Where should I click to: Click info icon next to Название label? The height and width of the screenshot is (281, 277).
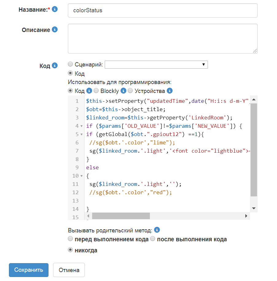pyautogui.click(x=55, y=10)
